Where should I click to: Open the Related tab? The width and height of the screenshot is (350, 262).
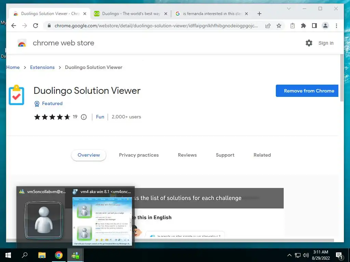pyautogui.click(x=262, y=155)
